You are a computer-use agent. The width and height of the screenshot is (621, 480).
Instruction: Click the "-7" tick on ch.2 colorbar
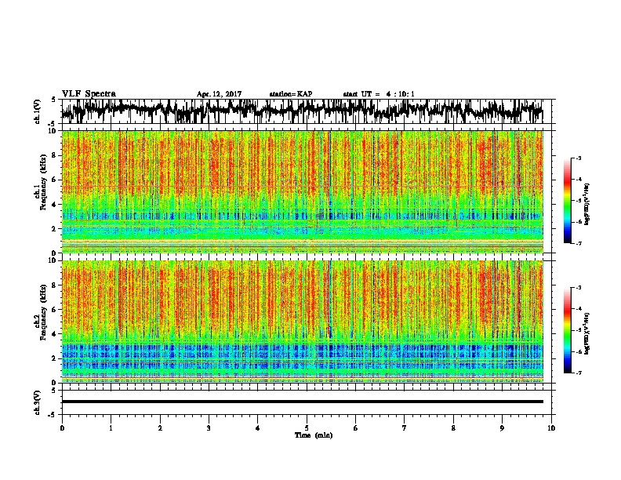578,373
